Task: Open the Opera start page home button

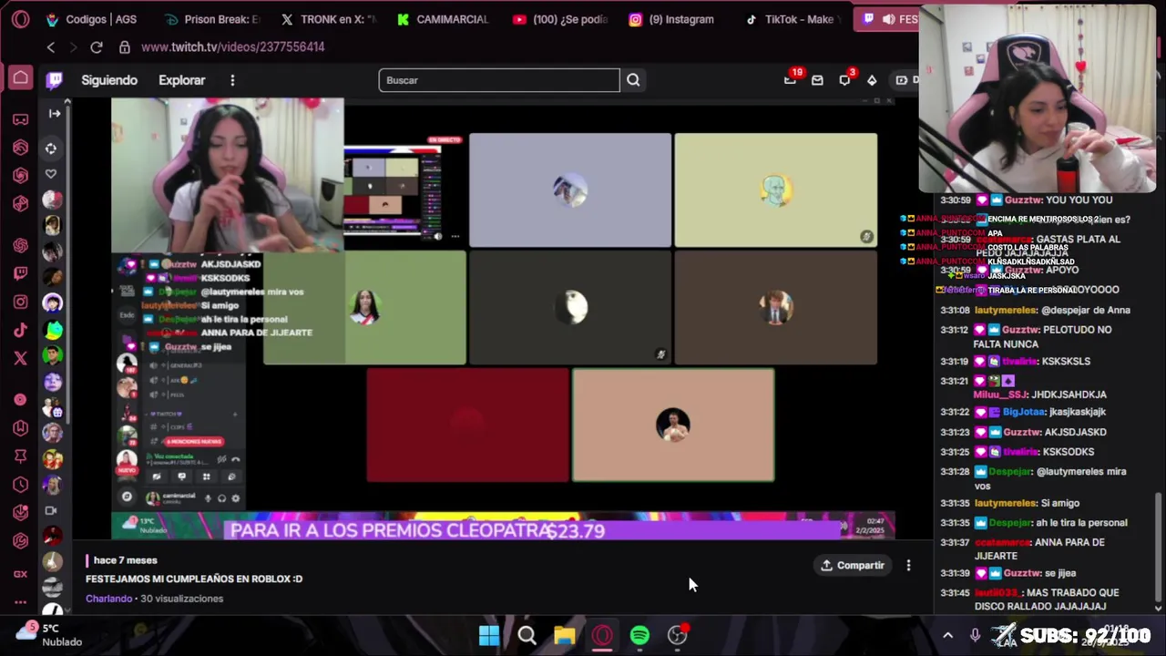Action: [x=20, y=78]
